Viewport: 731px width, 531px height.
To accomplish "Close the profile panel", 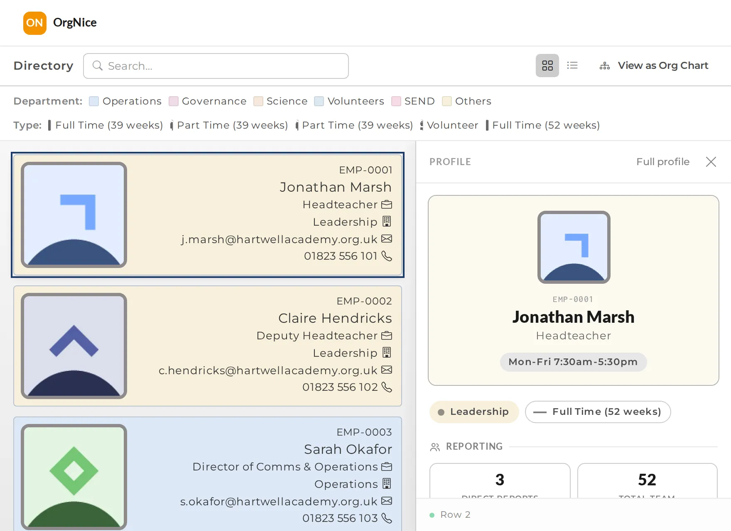I will click(x=711, y=162).
